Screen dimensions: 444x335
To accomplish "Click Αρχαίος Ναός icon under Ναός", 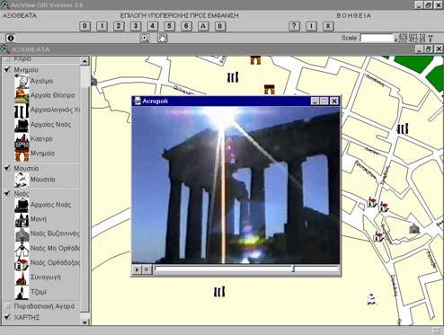I will [x=22, y=205].
